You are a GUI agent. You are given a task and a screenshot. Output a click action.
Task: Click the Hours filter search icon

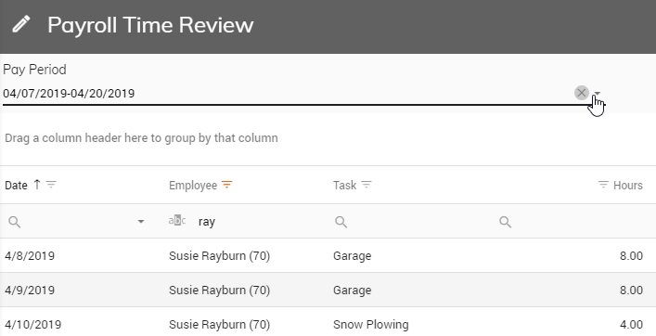click(506, 222)
